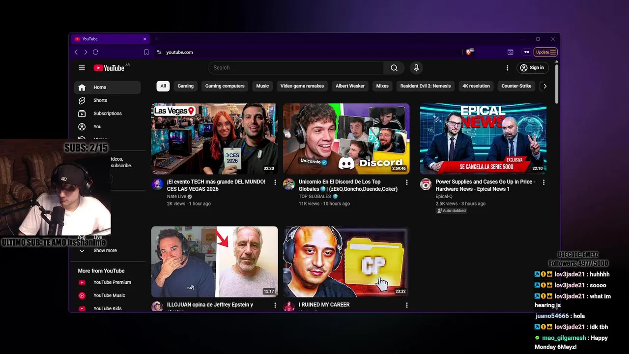
Task: Select the Video game remakes chip
Action: tap(302, 86)
